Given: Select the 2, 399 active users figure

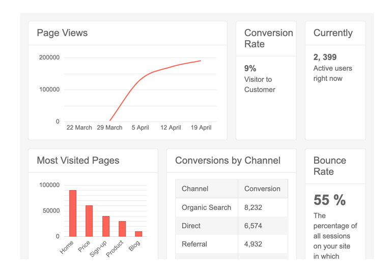Looking at the screenshot, I should (x=325, y=57).
